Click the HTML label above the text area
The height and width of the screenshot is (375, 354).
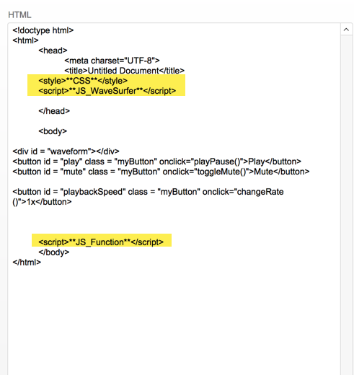19,15
